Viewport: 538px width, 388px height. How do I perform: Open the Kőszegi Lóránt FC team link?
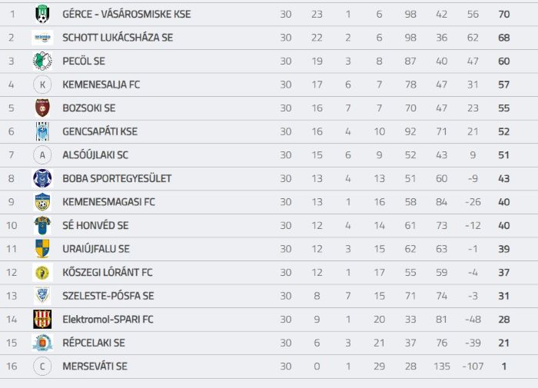click(108, 273)
